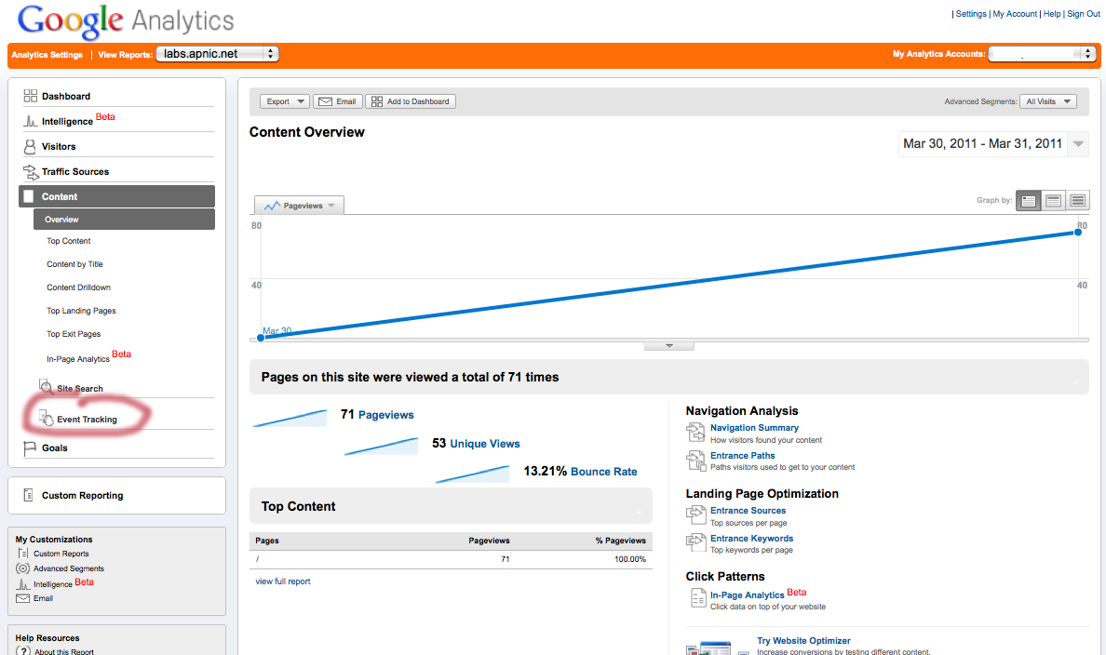Click Add to Dashboard button

coord(411,101)
